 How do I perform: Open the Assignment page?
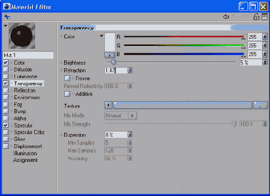[26, 160]
